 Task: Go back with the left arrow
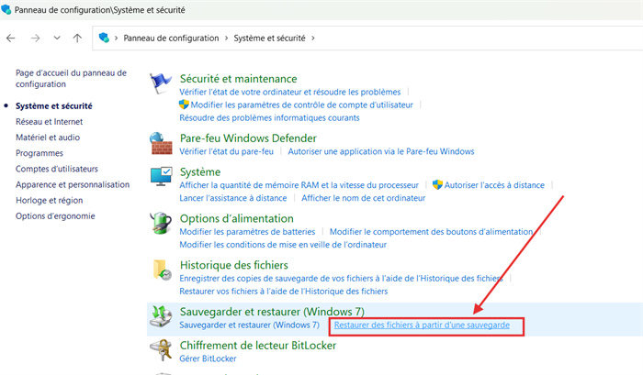[11, 39]
